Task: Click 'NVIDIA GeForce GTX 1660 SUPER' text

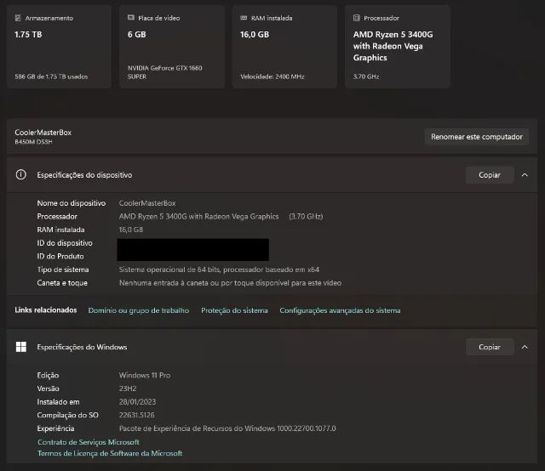Action: click(x=164, y=72)
